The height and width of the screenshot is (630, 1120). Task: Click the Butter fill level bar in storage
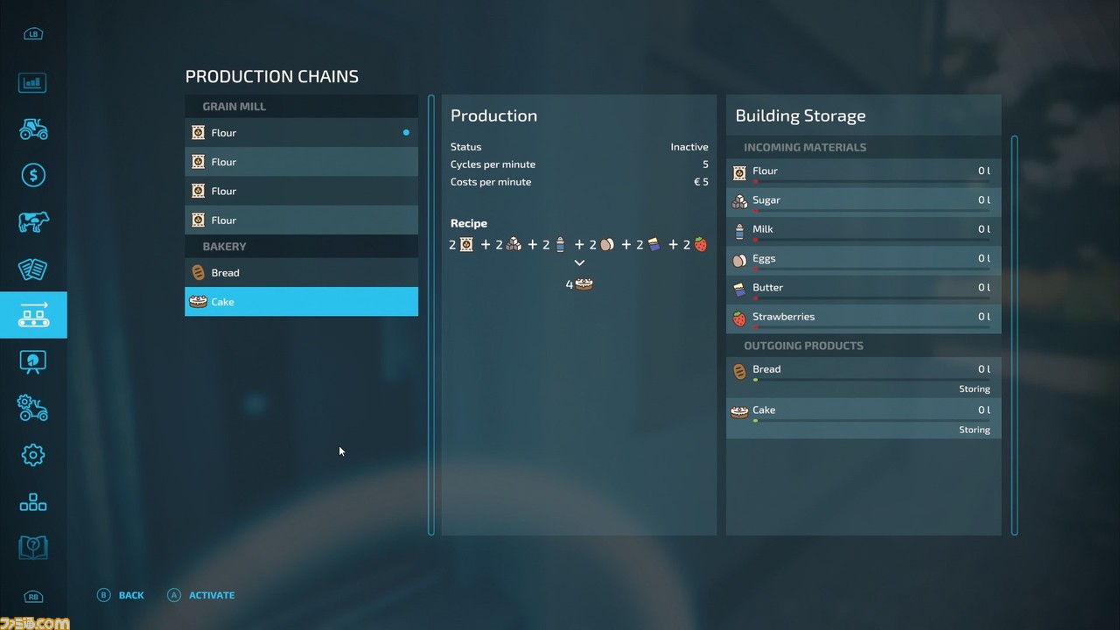(x=871, y=298)
